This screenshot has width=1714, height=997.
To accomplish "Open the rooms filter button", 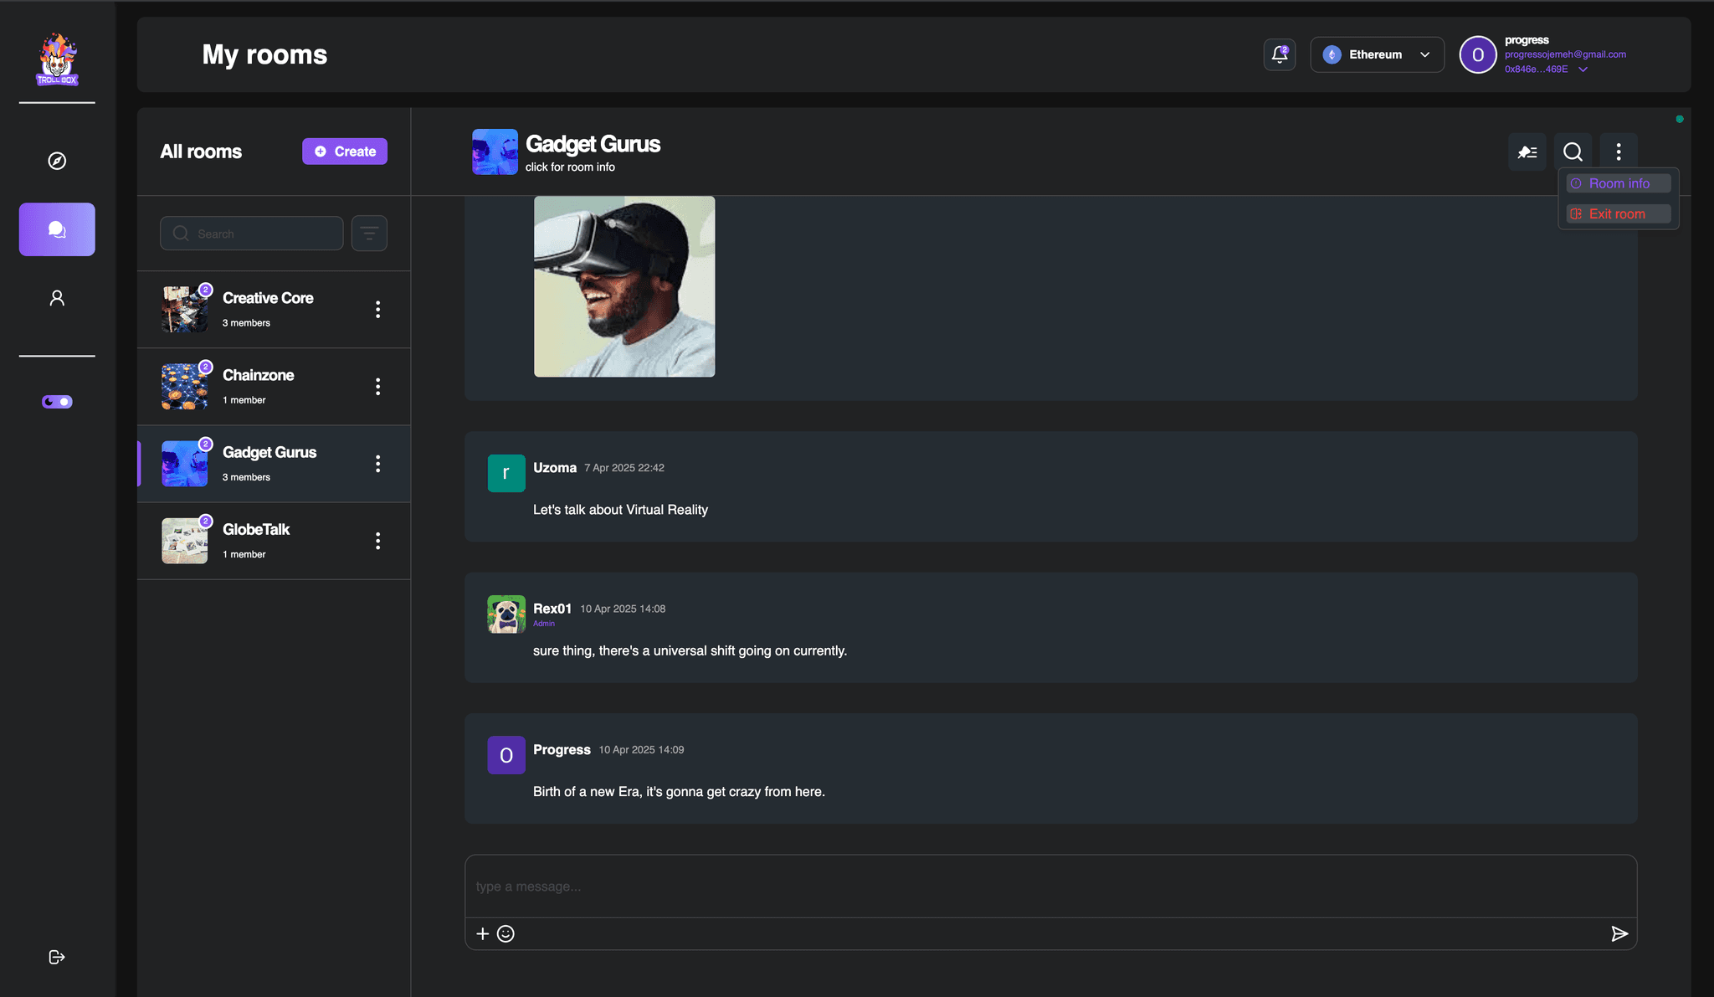I will point(369,234).
